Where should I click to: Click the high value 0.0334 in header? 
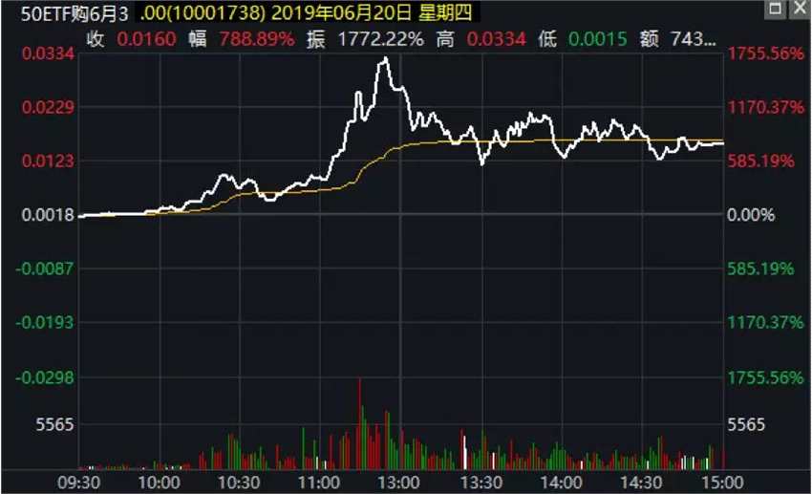(496, 39)
